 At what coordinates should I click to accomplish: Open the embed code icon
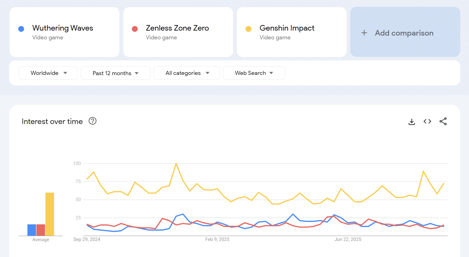click(427, 121)
